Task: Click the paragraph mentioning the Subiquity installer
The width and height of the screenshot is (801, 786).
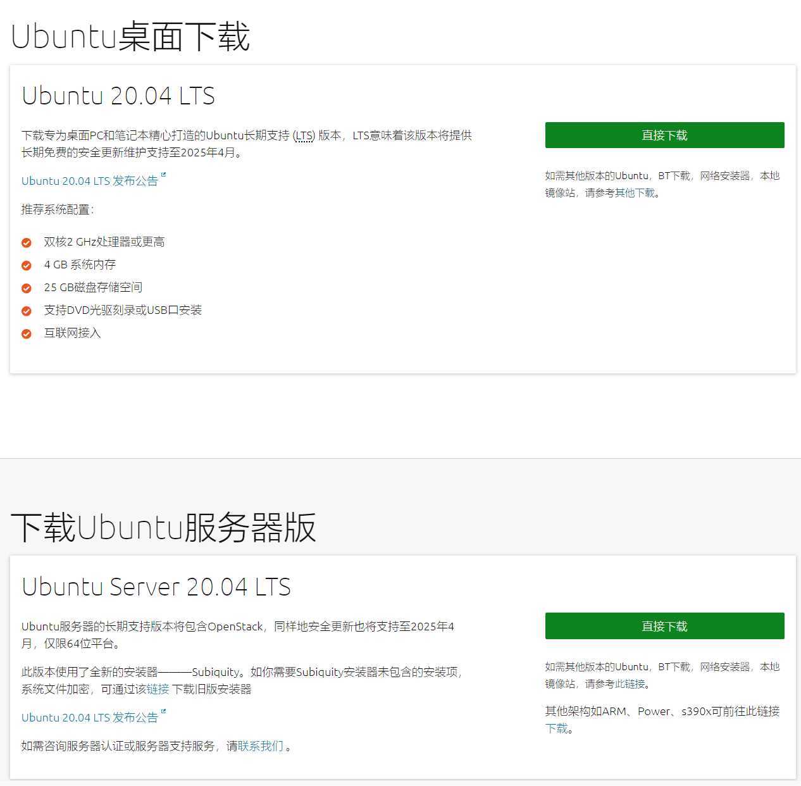Action: pyautogui.click(x=242, y=680)
